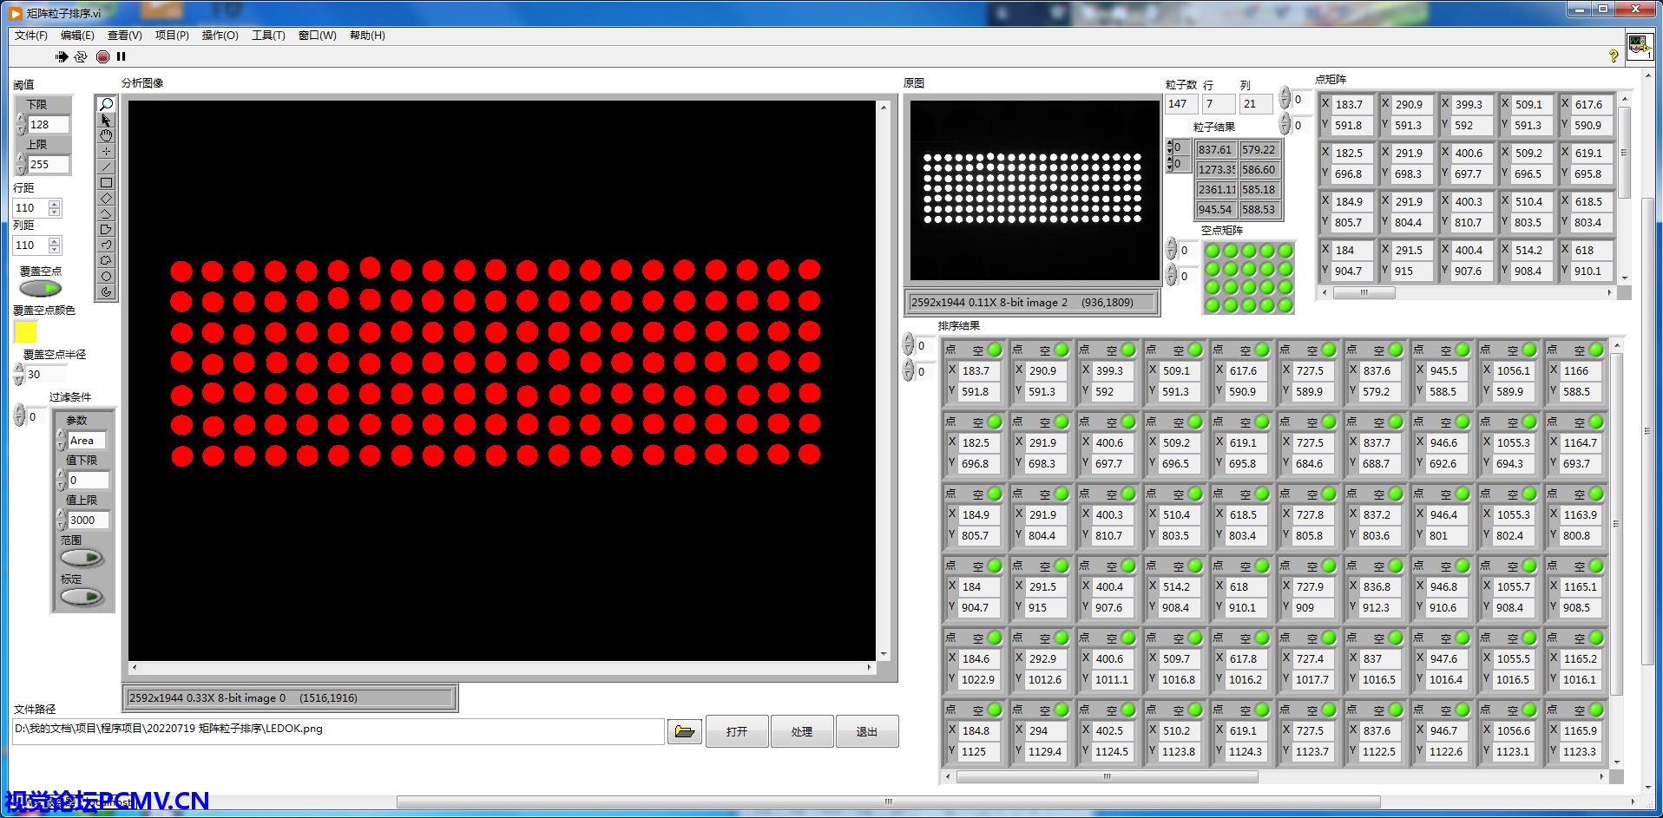Image resolution: width=1663 pixels, height=818 pixels.
Task: Toggle the 范围 filter switch
Action: (x=82, y=558)
